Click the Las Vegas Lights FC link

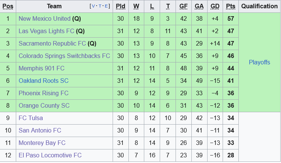tap(46, 31)
